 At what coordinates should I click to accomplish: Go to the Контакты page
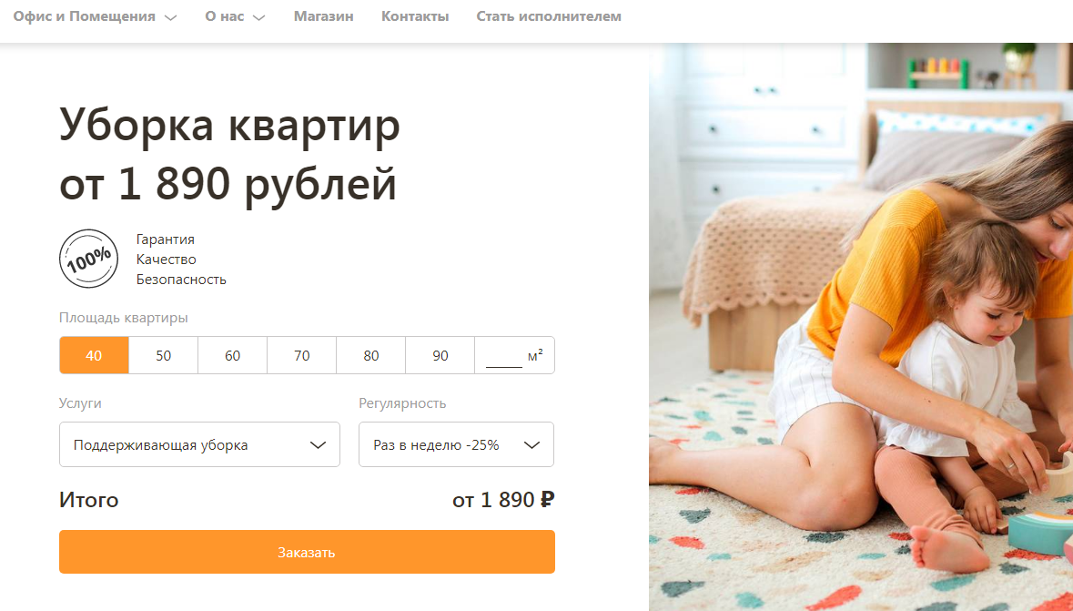(415, 16)
